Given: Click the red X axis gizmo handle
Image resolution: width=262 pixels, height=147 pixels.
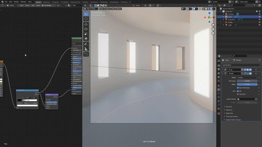Looking at the screenshot, I should point(214,17).
